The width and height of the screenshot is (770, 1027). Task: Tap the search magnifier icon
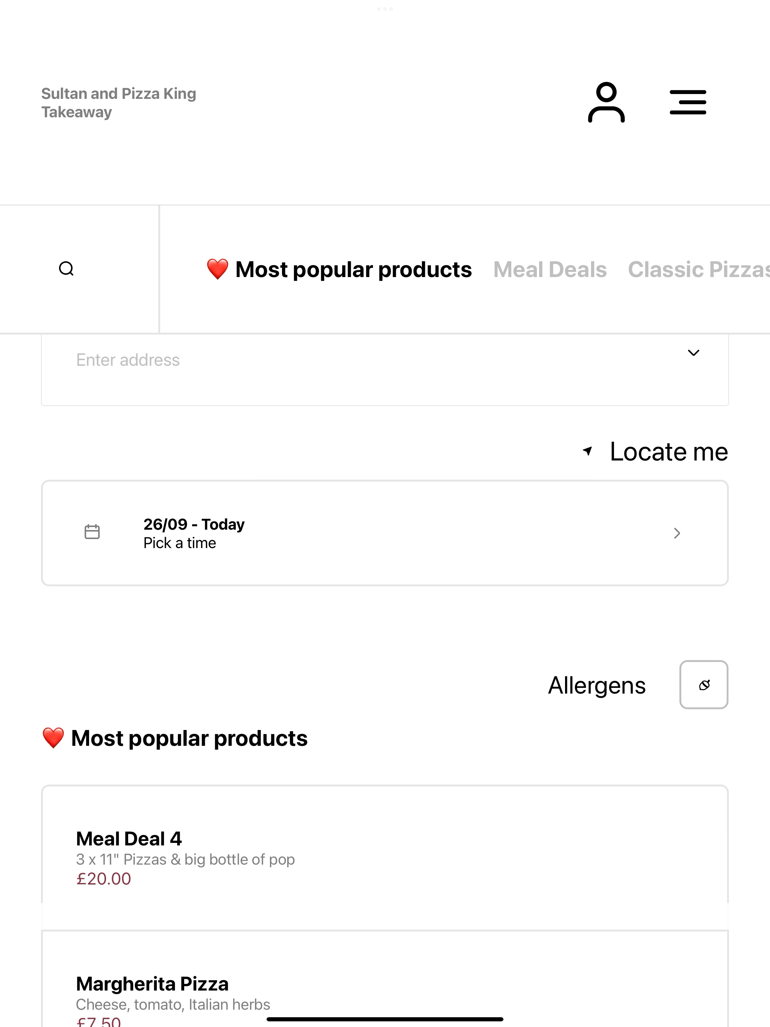pyautogui.click(x=67, y=269)
